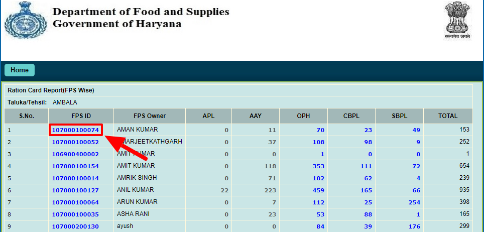Click the FPS Owner column header
The height and width of the screenshot is (232, 484).
pyautogui.click(x=150, y=116)
